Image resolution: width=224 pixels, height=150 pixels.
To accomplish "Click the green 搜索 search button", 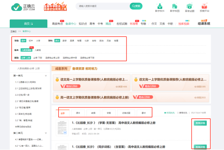I will [x=136, y=6].
